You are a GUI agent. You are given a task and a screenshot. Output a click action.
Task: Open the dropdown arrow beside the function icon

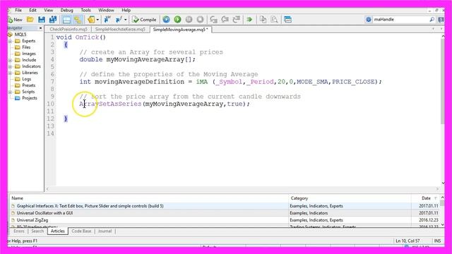126,20
